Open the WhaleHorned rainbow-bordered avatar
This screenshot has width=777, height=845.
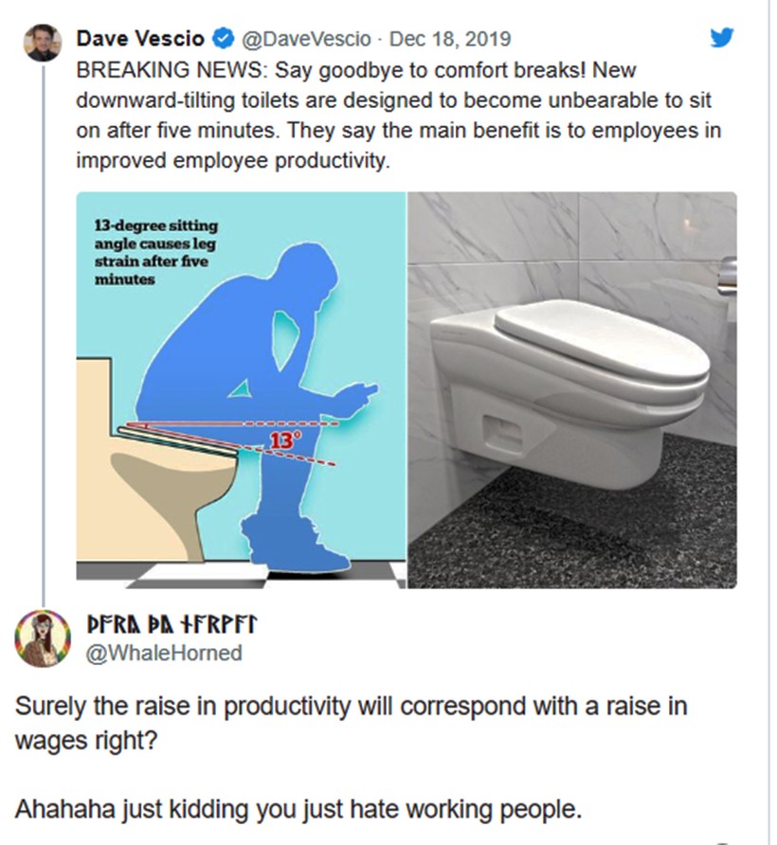click(x=43, y=638)
